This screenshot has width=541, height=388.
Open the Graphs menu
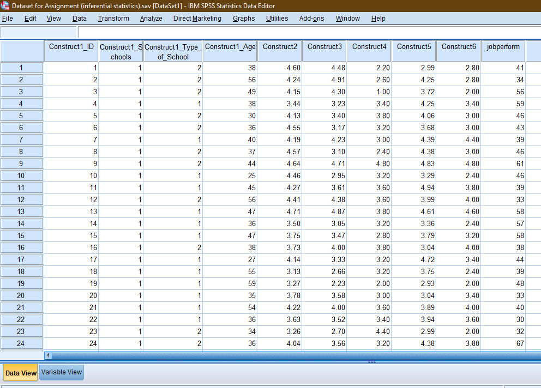[243, 18]
